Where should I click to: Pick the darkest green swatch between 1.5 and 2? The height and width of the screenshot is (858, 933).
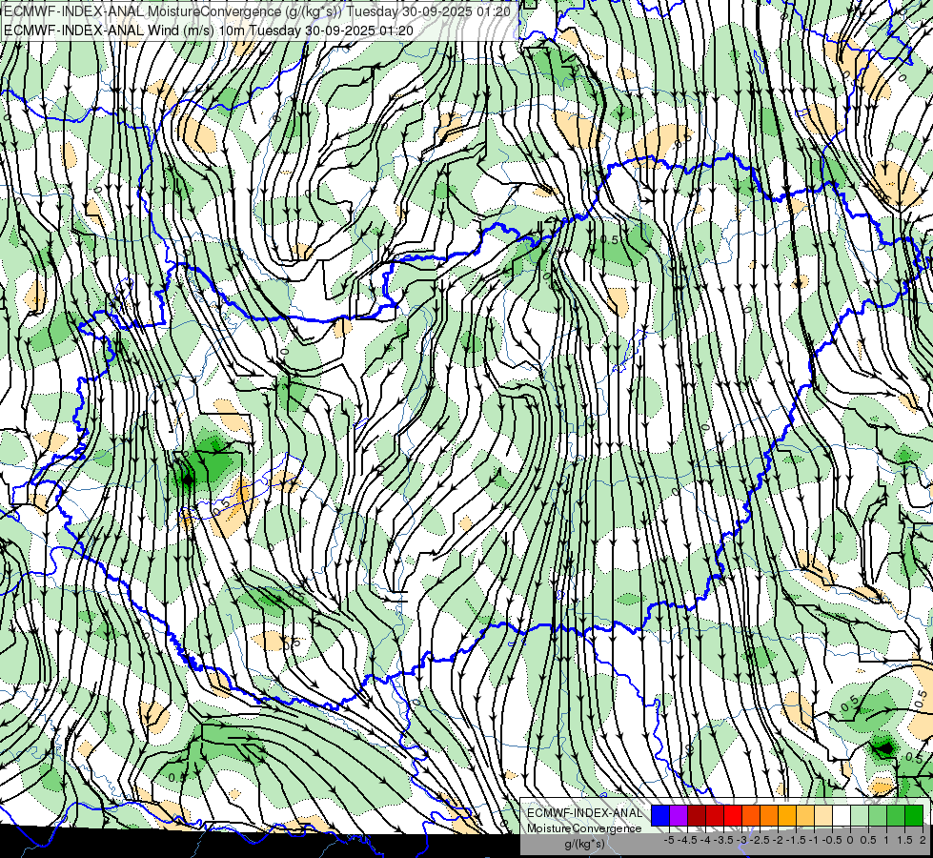pos(914,815)
